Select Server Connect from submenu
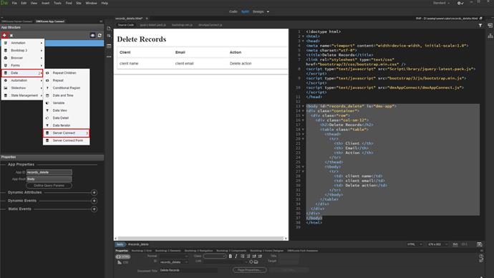This screenshot has width=494, height=278. pos(66,133)
